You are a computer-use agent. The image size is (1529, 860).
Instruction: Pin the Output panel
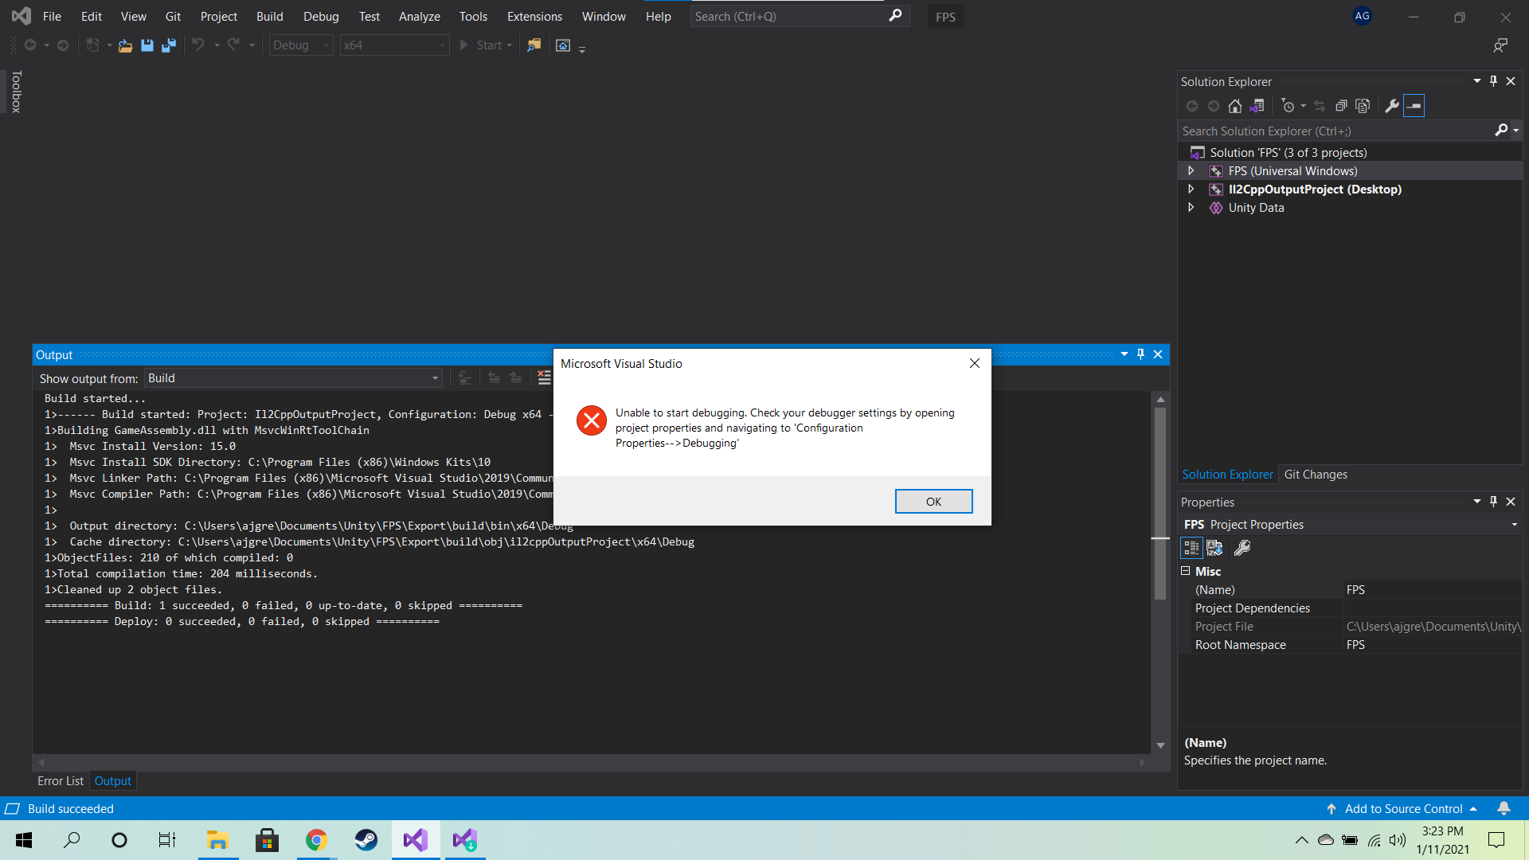coord(1140,354)
